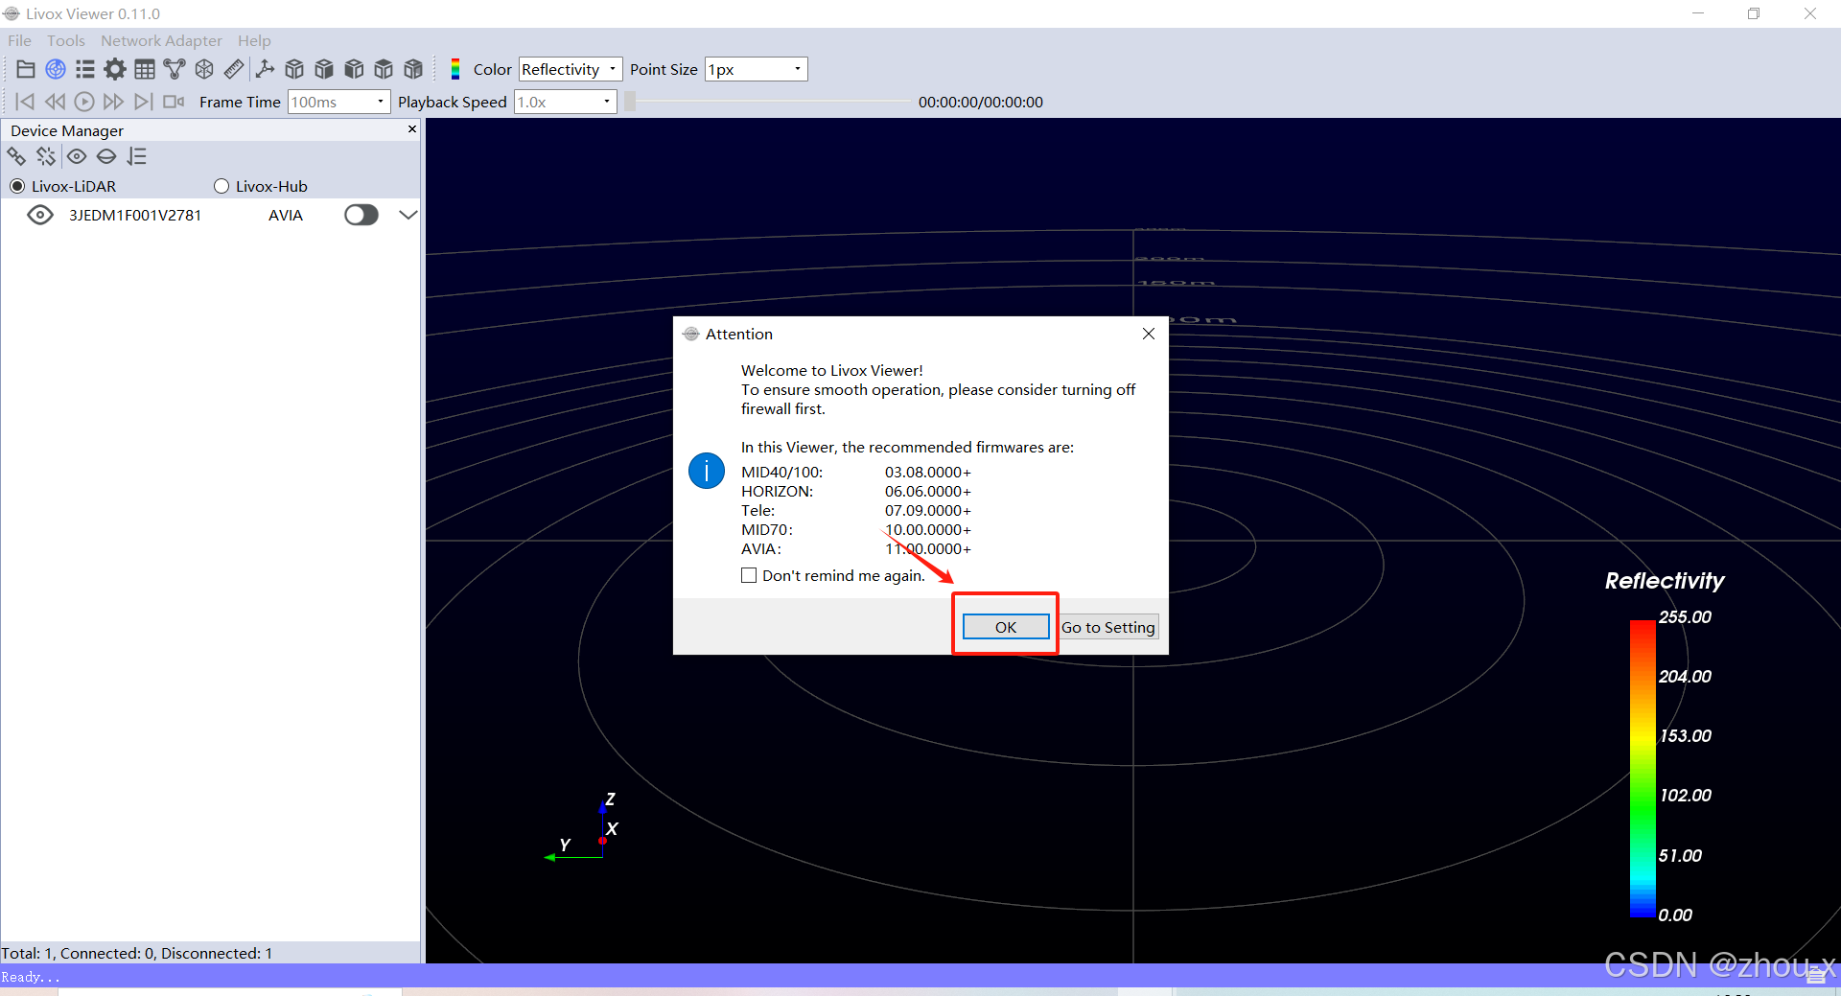1841x996 pixels.
Task: Select second cube view icon
Action: pyautogui.click(x=324, y=69)
